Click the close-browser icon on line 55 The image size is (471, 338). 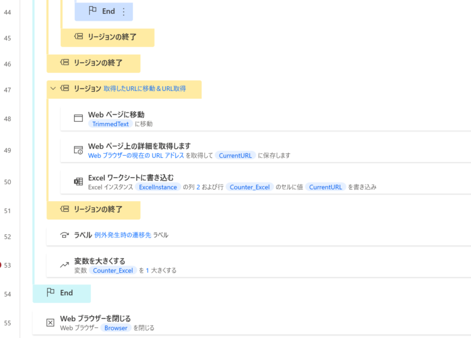(x=50, y=323)
